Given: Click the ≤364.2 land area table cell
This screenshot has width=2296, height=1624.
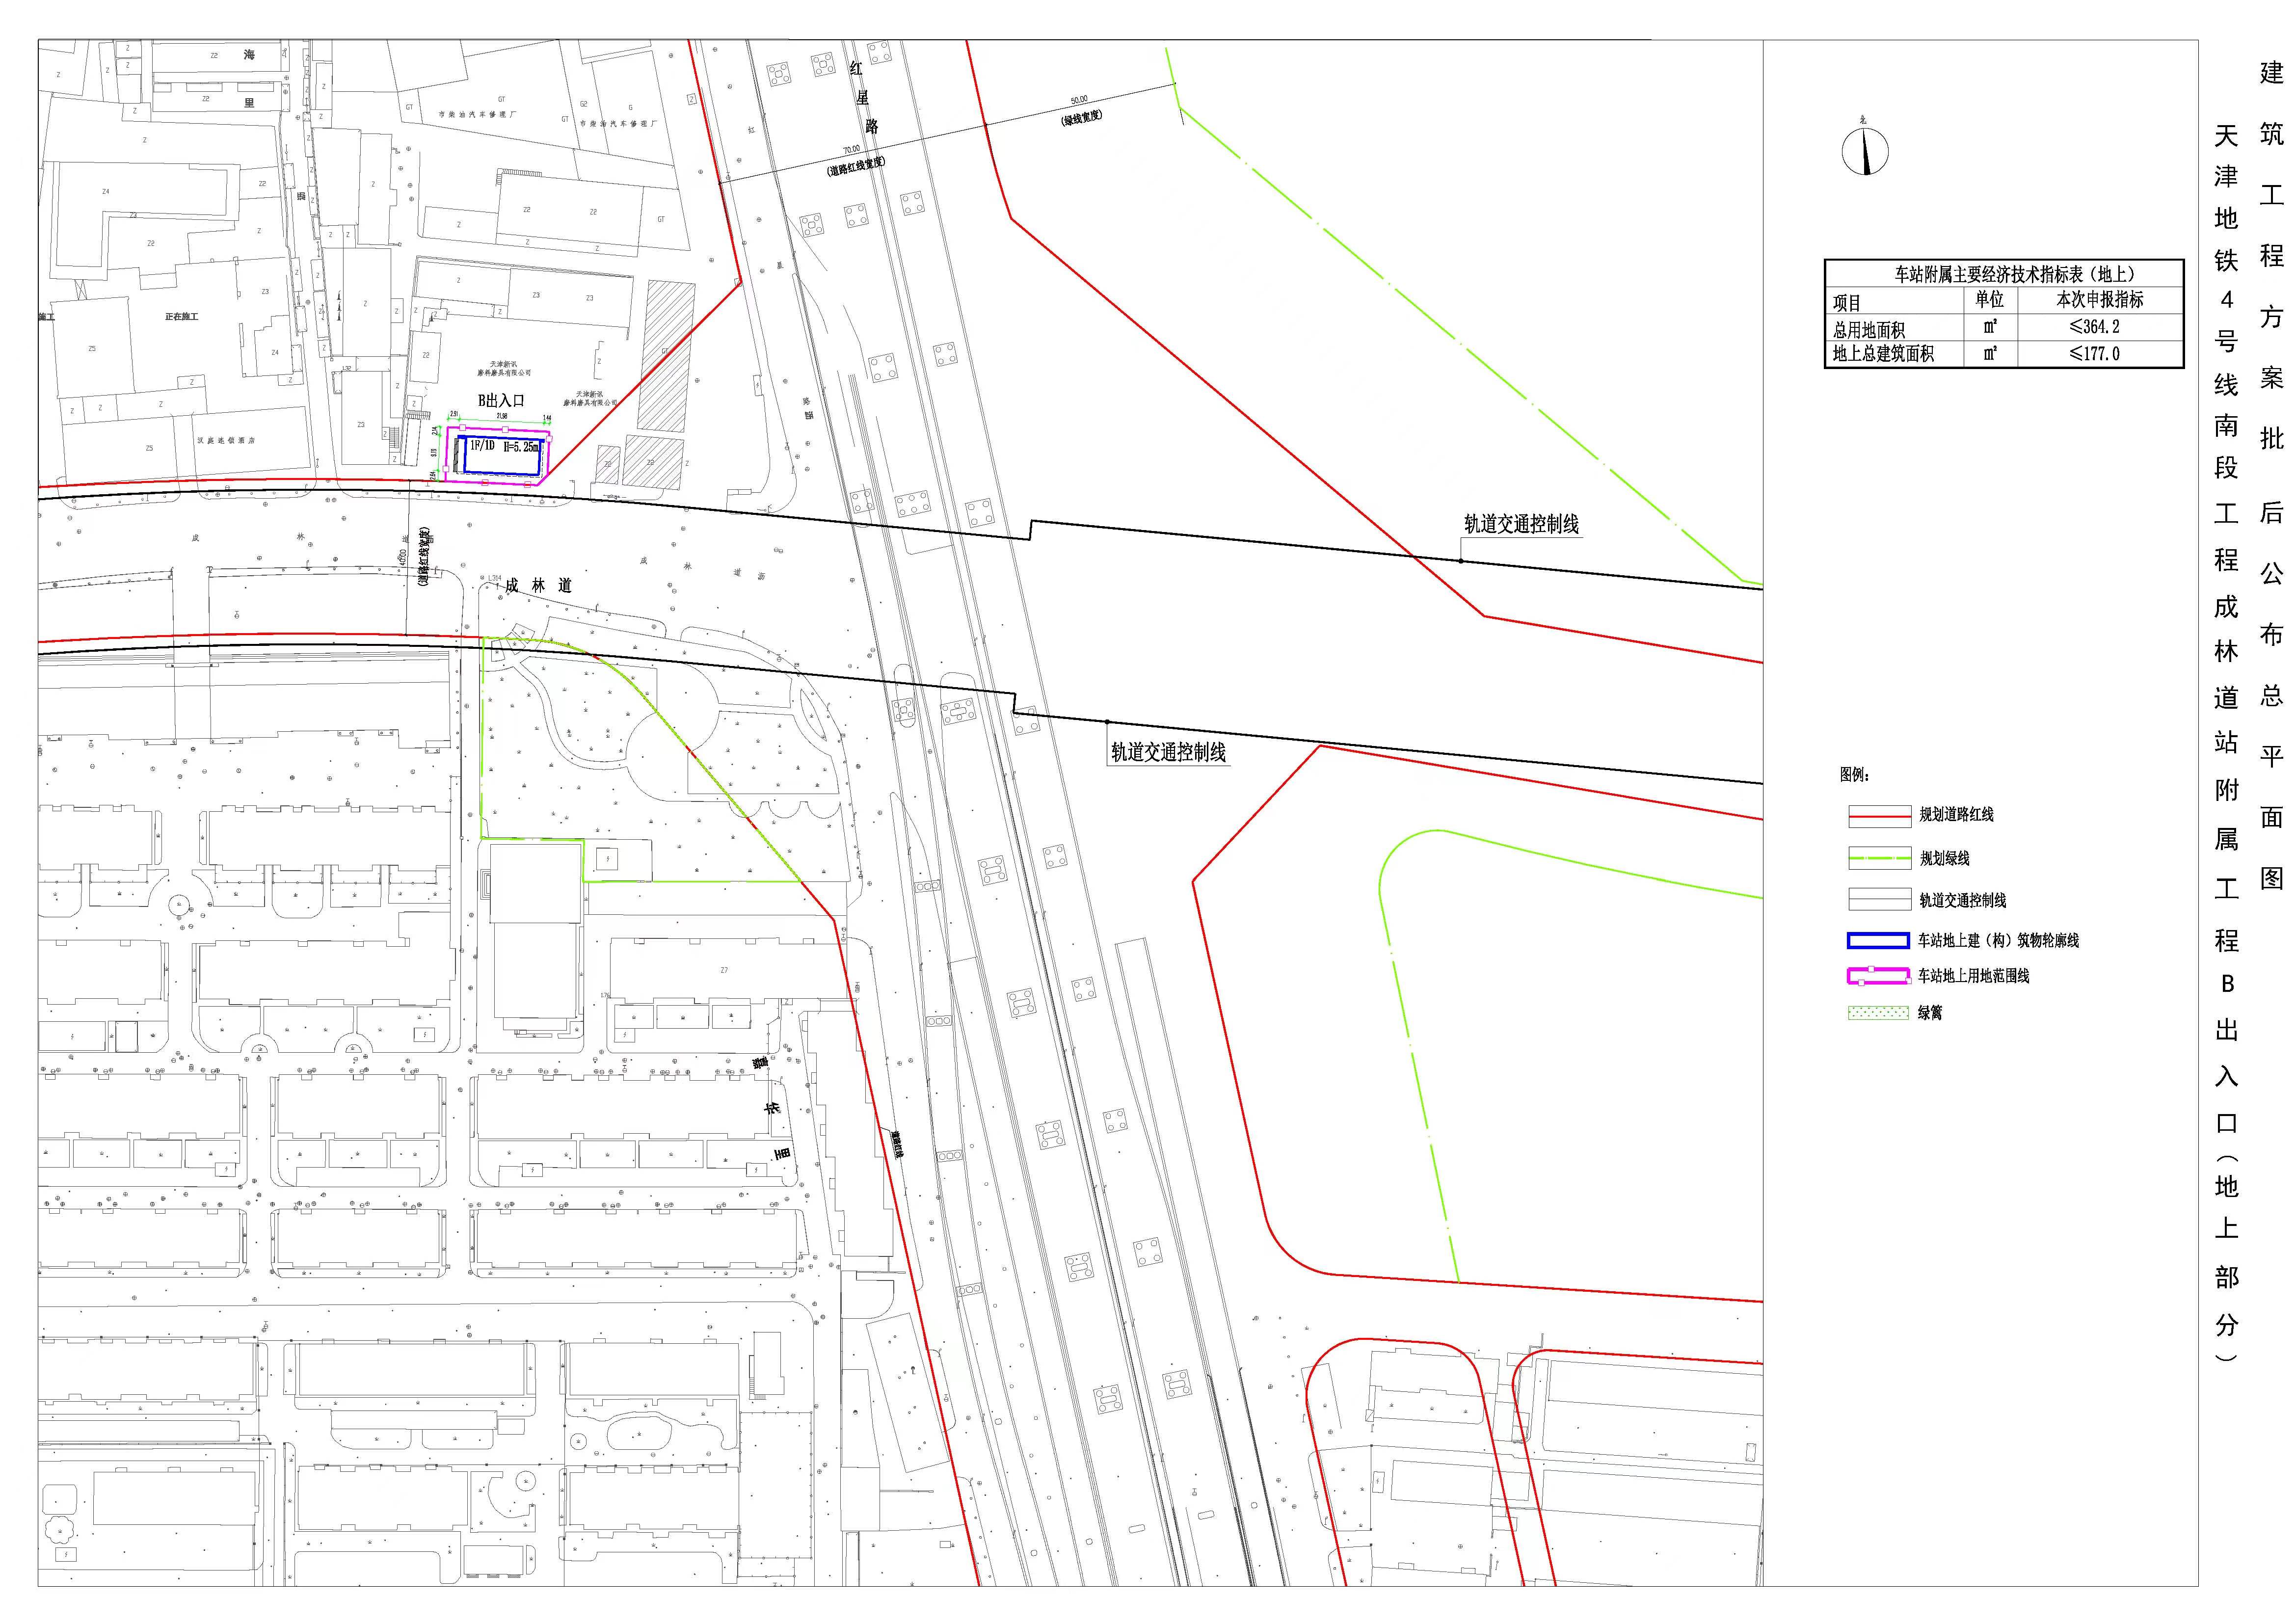Looking at the screenshot, I should click(2095, 327).
